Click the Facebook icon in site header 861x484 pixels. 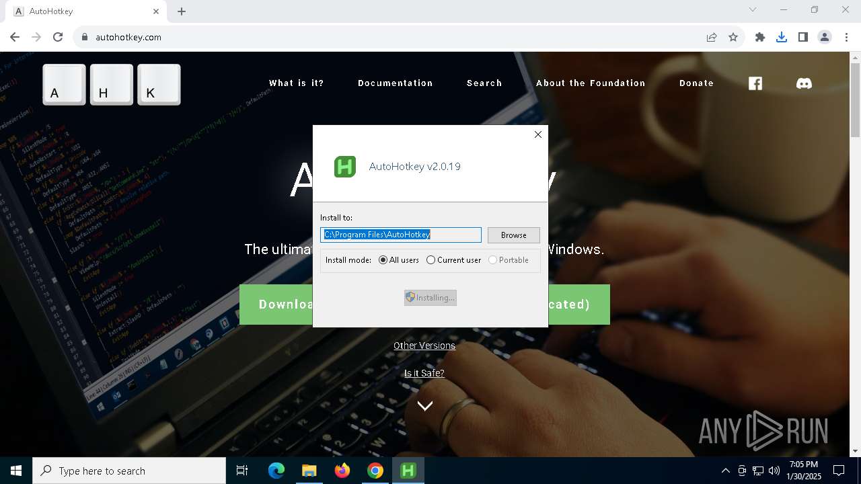point(755,83)
